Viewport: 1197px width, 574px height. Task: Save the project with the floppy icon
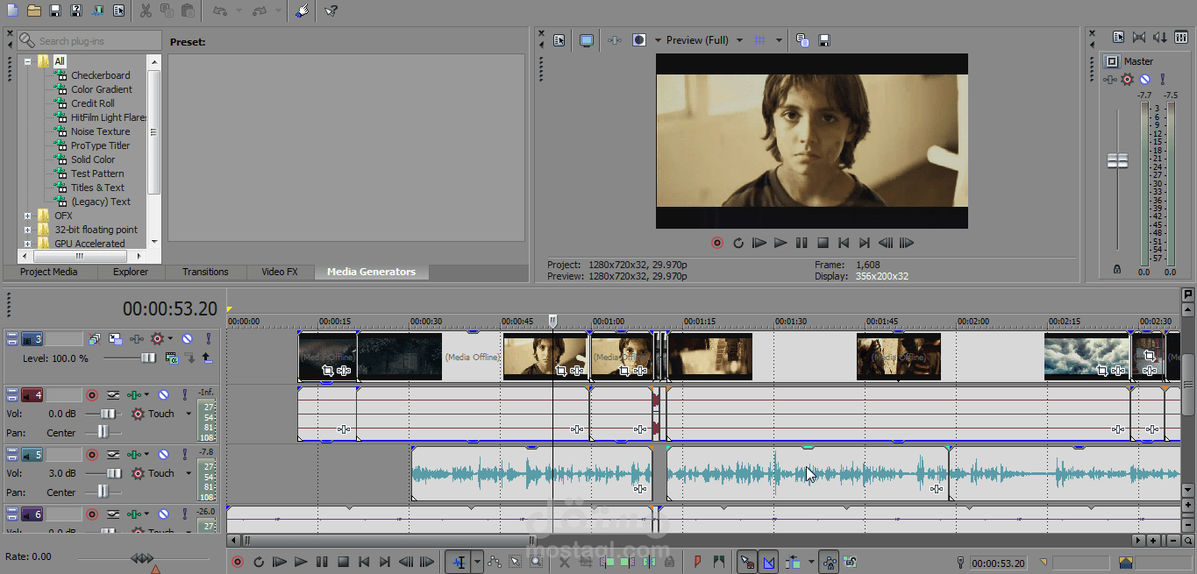[55, 11]
